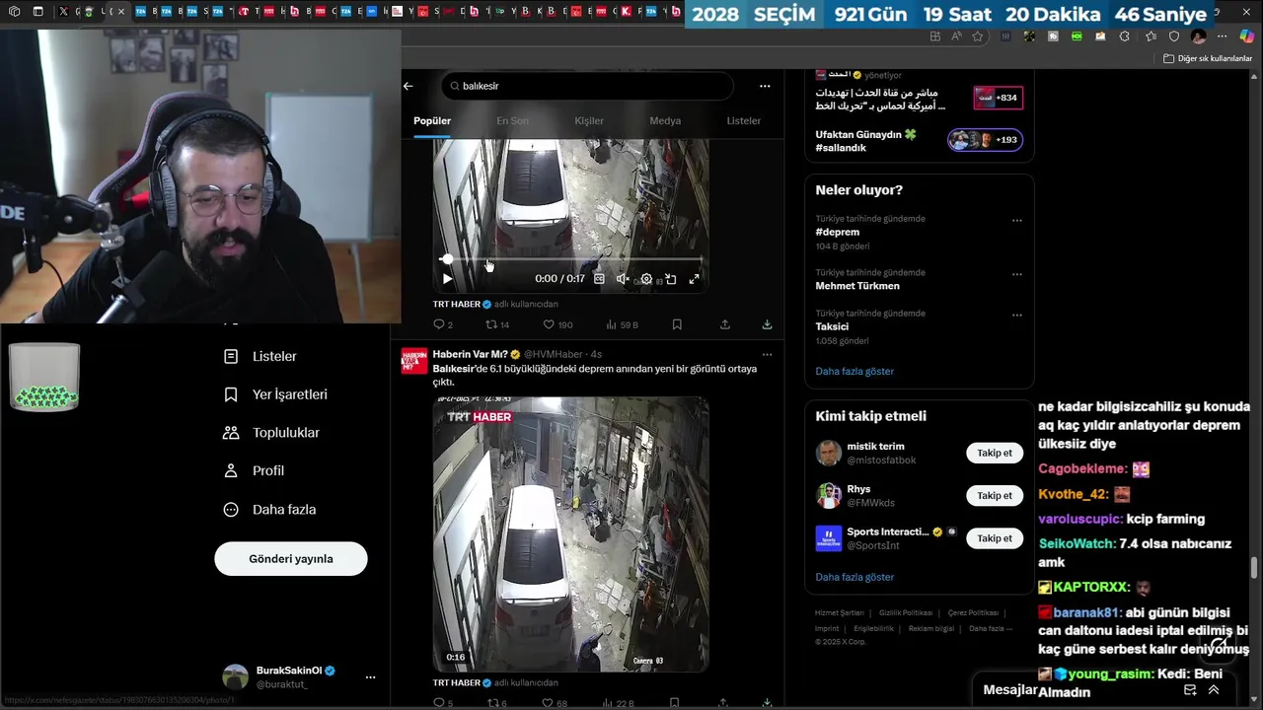This screenshot has width=1263, height=710.
Task: Switch to the Listeler search tab
Action: [744, 120]
